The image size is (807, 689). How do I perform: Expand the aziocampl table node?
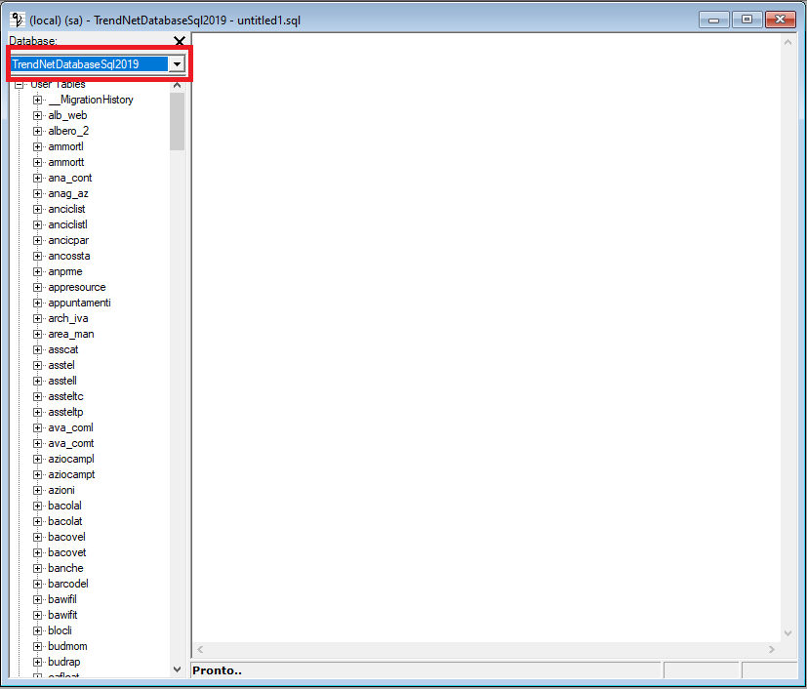coord(37,459)
